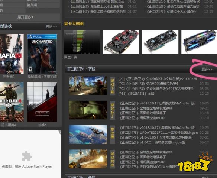The image size is (217, 178).
Task: Open 全地图全地域收集存档 link under 游戏其他
Action: point(146,152)
